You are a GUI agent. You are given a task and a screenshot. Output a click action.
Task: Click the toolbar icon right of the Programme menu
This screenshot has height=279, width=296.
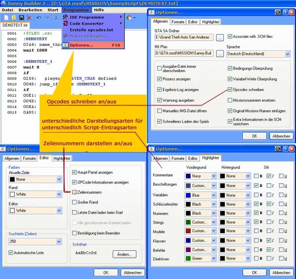tap(129, 18)
